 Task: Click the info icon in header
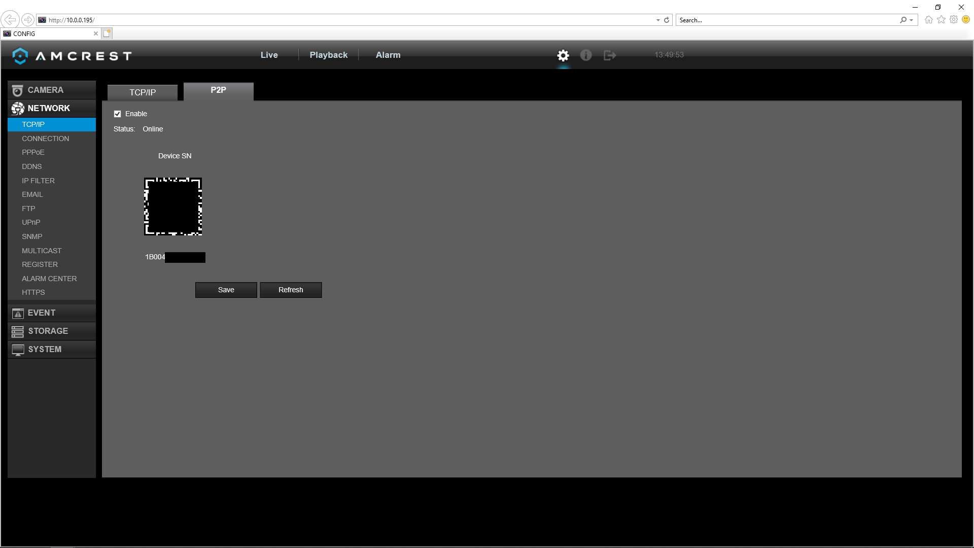(586, 55)
